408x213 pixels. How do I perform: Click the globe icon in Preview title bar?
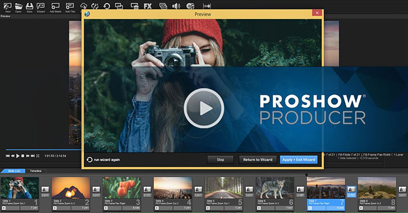point(87,14)
